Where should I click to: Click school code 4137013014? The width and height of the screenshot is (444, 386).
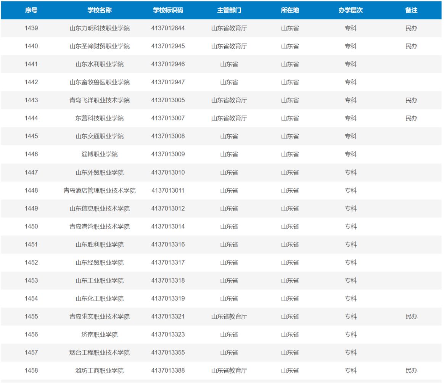point(168,227)
